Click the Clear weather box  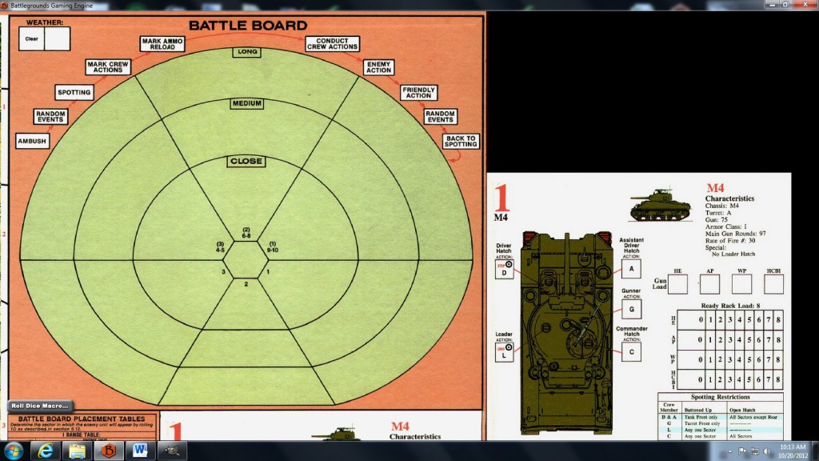(x=31, y=38)
